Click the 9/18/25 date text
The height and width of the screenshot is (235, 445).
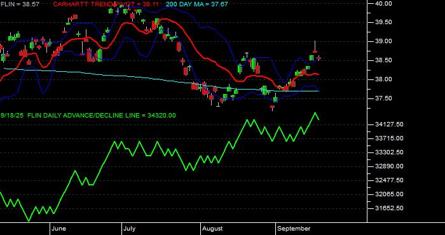(x=13, y=116)
